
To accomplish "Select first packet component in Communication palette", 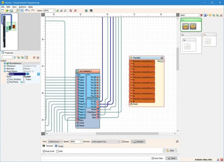I will pos(186,26).
